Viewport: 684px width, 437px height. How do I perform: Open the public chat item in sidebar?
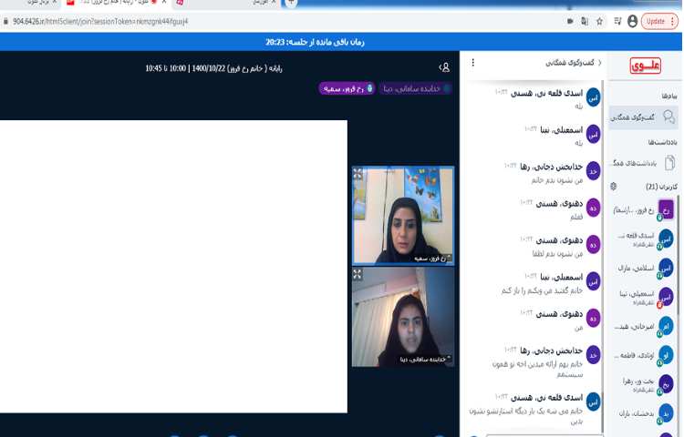coord(644,117)
